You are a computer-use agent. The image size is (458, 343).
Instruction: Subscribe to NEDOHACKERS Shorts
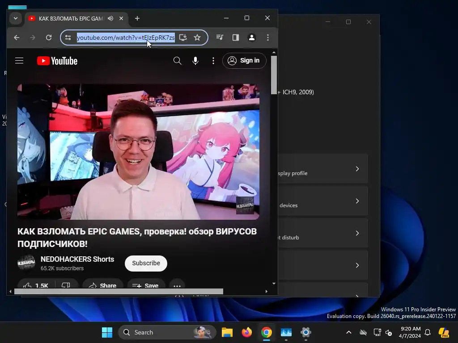[146, 263]
